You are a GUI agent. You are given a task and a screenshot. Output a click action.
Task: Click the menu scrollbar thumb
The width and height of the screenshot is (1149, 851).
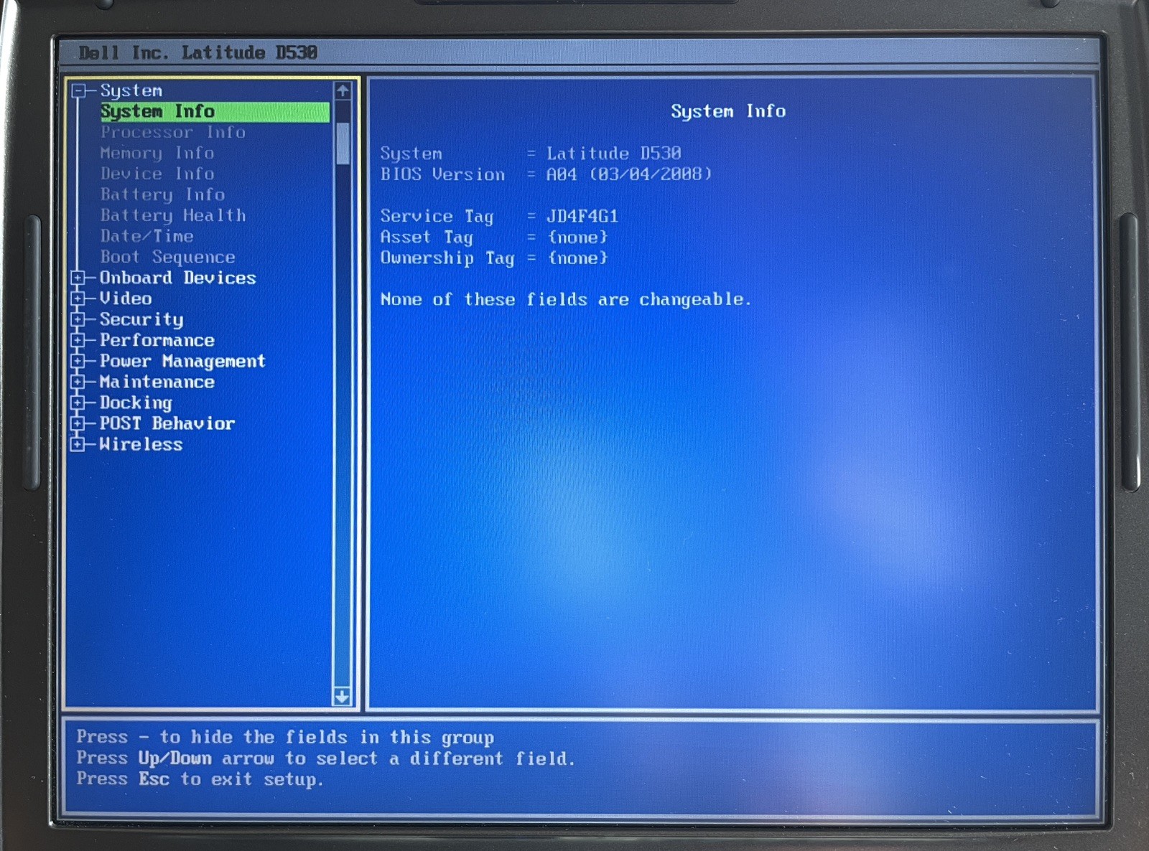click(343, 143)
